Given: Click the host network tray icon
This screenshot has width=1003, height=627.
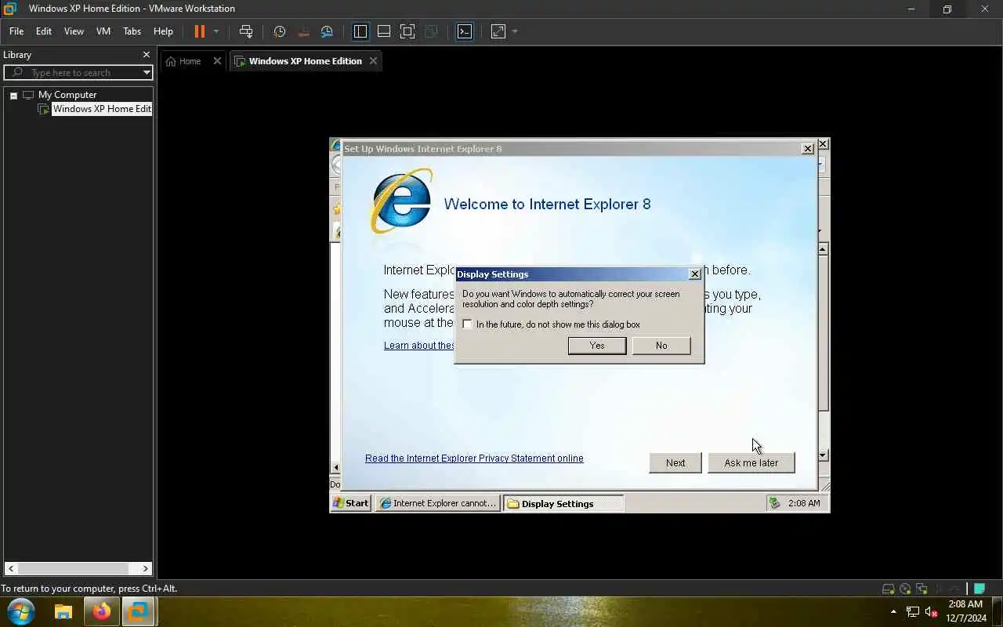Looking at the screenshot, I should click(913, 611).
